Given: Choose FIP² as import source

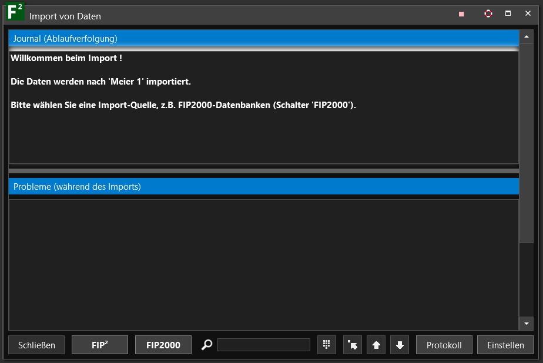Looking at the screenshot, I should 100,345.
